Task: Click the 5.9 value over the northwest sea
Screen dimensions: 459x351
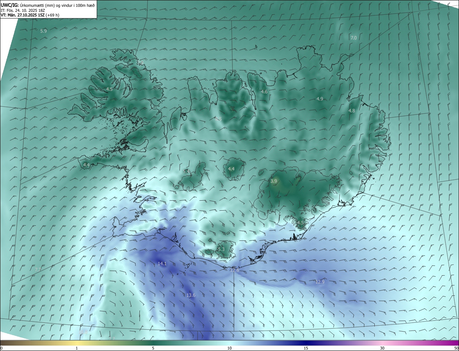Action: (43, 31)
